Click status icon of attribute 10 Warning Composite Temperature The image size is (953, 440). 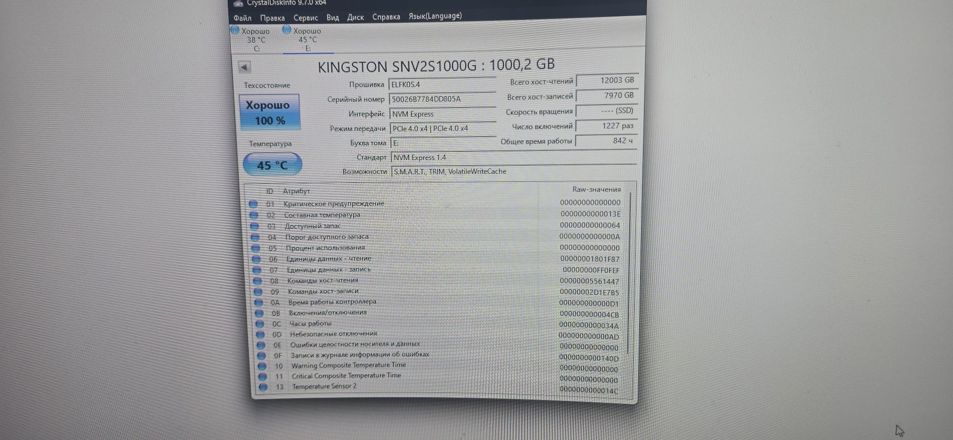click(x=262, y=366)
